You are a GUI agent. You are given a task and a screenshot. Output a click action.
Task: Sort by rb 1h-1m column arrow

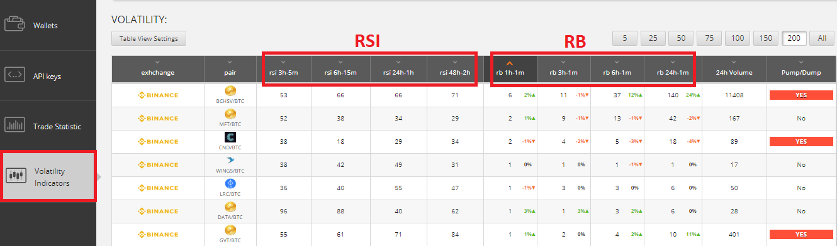pyautogui.click(x=510, y=63)
